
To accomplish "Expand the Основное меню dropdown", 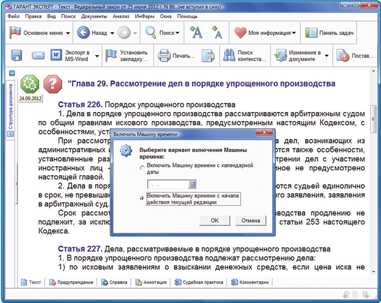I will coord(68,33).
